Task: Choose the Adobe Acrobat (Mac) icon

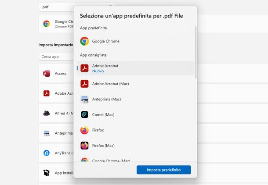Action: (x=84, y=84)
